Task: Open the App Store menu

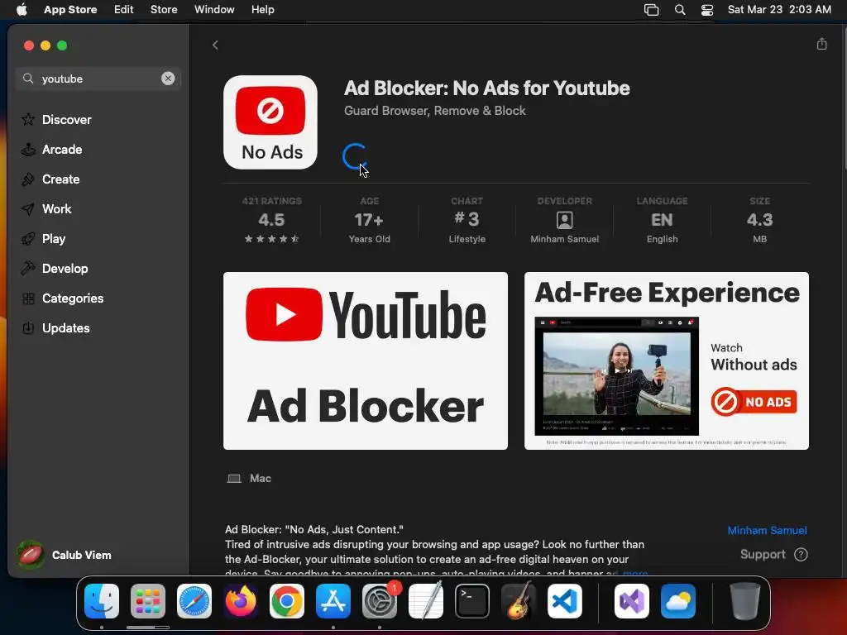Action: [x=70, y=10]
